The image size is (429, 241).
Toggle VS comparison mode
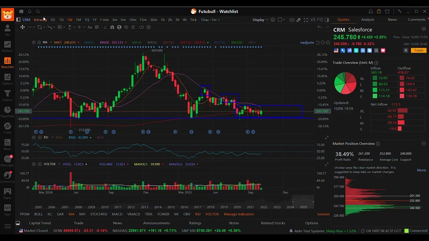[313, 20]
